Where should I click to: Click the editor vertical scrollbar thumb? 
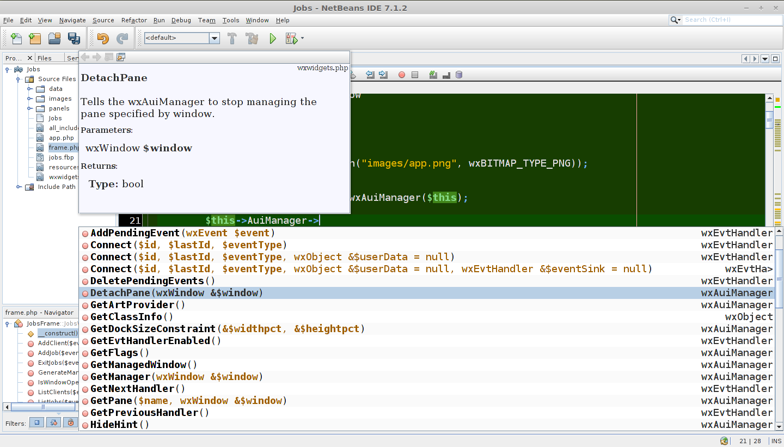769,119
